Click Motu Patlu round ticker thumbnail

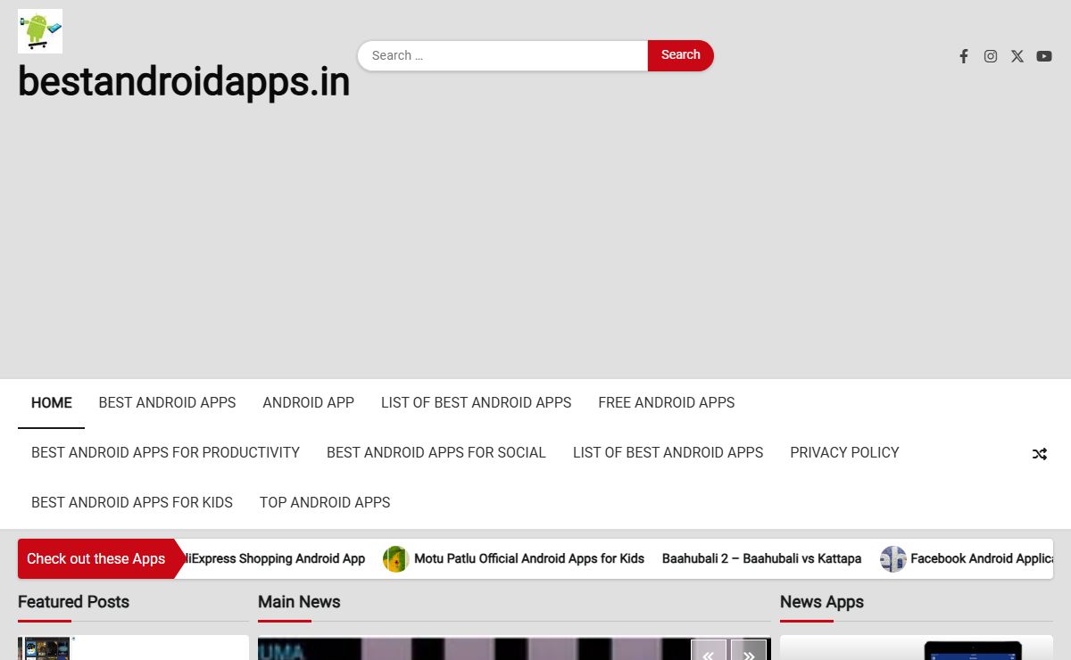tap(396, 559)
